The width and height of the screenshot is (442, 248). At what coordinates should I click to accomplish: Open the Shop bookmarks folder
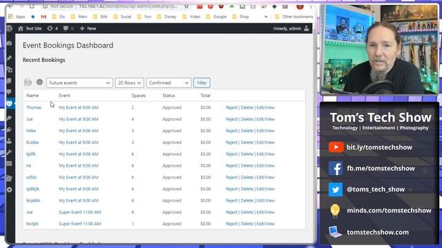coord(241,17)
